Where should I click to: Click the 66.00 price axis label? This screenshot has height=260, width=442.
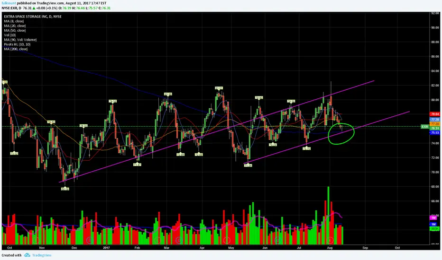pos(435,201)
